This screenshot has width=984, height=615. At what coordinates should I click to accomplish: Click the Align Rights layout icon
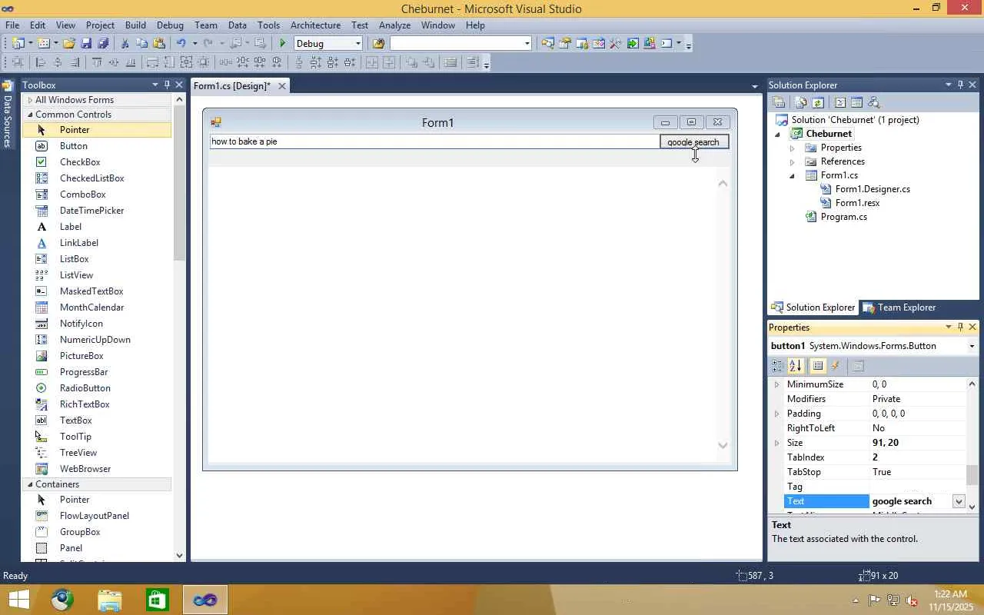tap(75, 63)
